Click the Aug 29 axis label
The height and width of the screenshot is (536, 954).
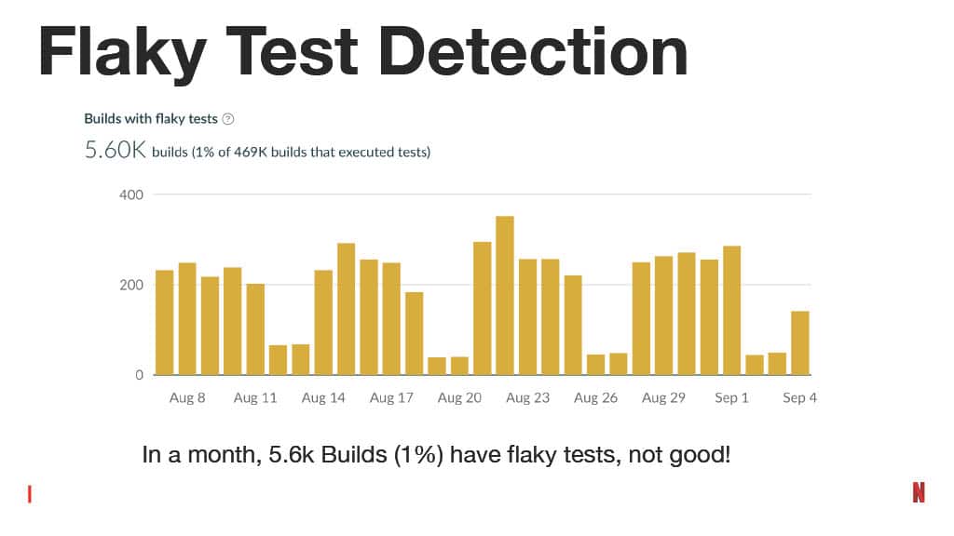[x=663, y=397]
